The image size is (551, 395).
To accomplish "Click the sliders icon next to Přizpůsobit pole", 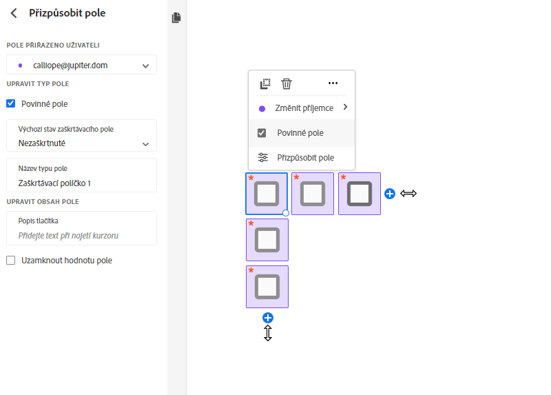I will coord(262,158).
